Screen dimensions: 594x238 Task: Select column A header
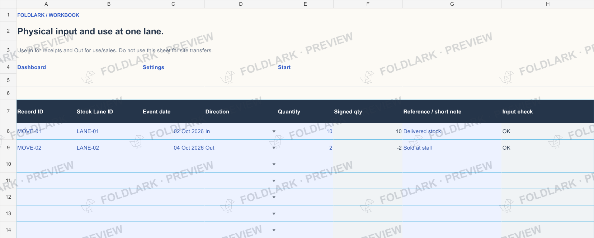point(46,4)
